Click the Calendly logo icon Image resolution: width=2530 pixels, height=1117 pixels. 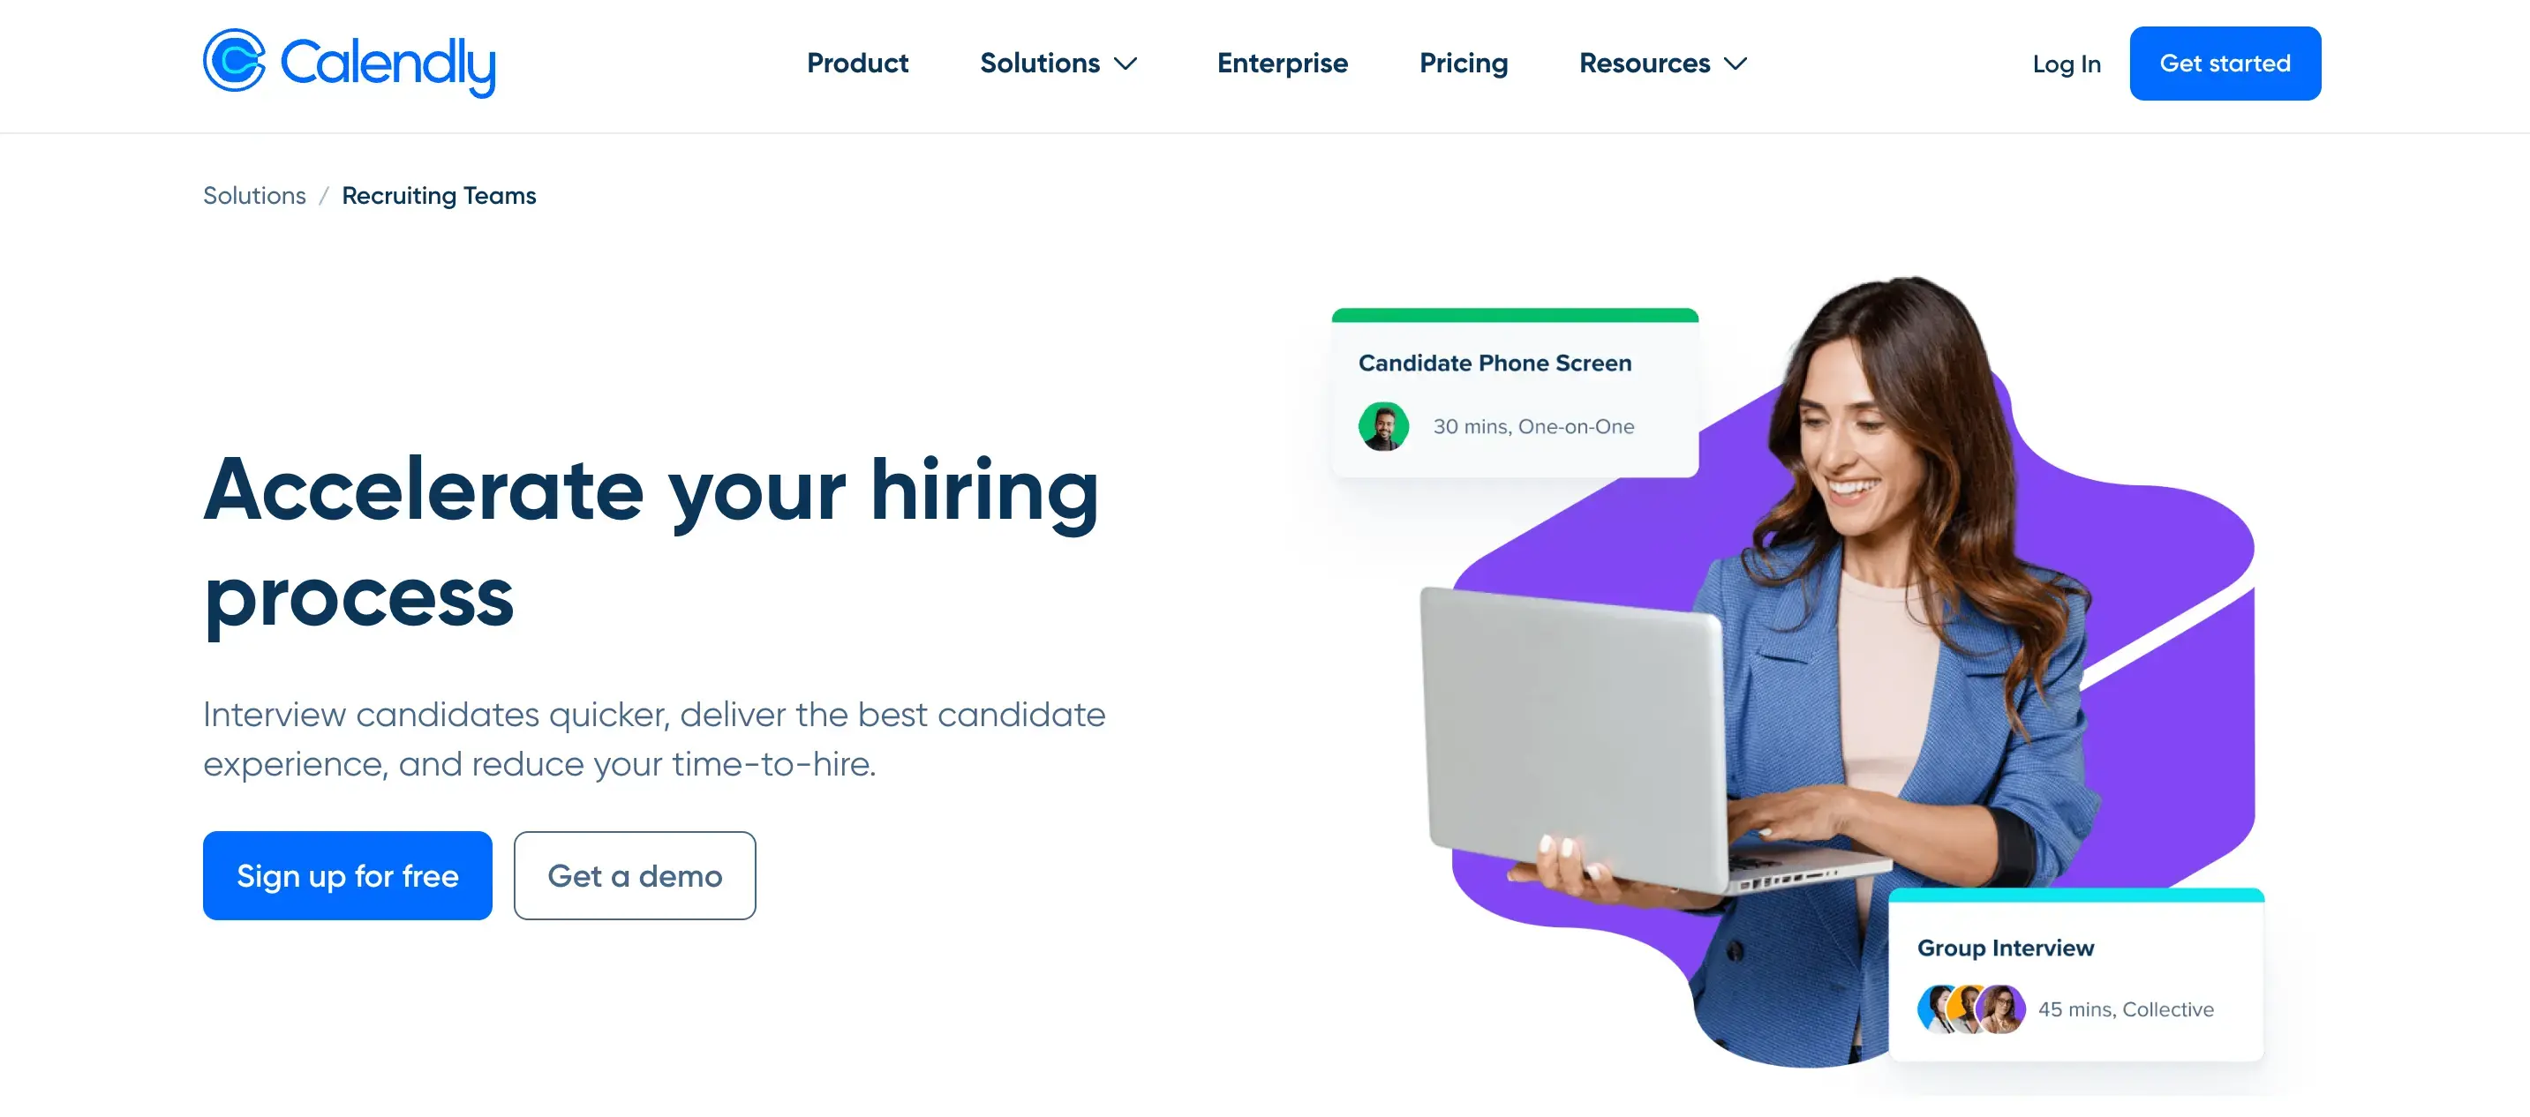point(232,63)
